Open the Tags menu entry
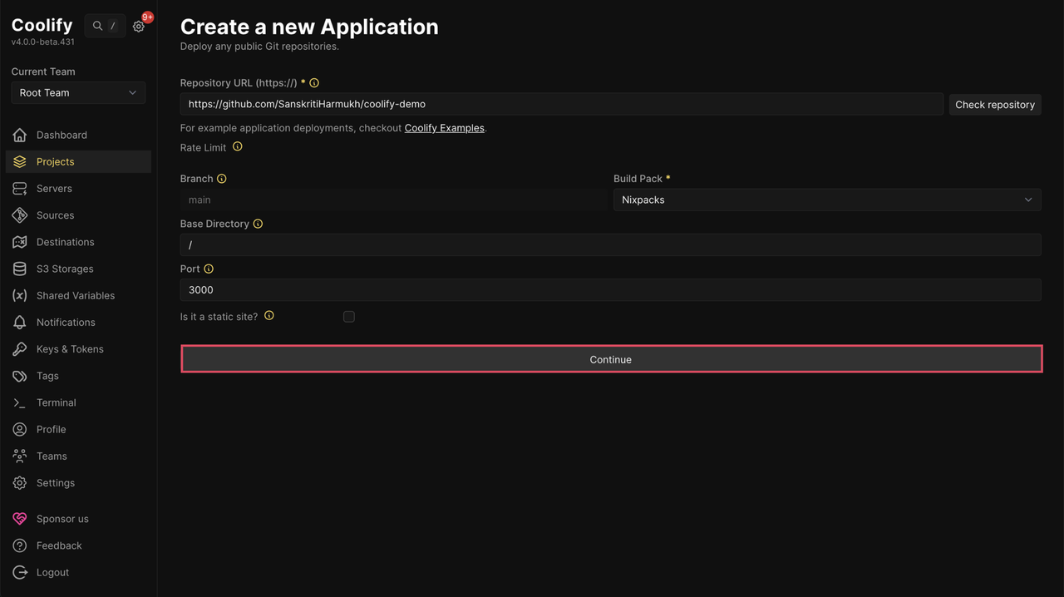 (x=78, y=376)
